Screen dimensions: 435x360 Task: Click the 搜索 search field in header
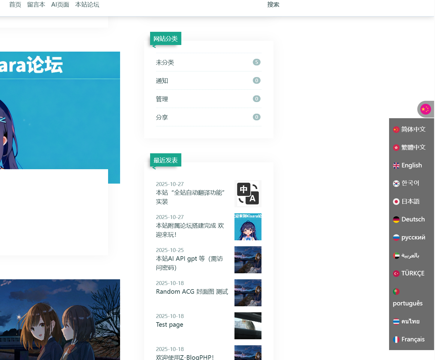(273, 4)
